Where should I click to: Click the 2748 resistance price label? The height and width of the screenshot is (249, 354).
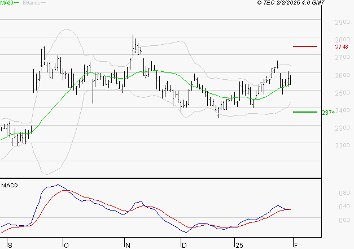click(342, 47)
